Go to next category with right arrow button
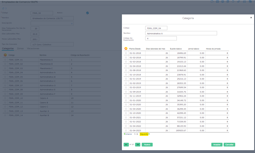The width and height of the screenshot is (255, 153). pos(137,144)
